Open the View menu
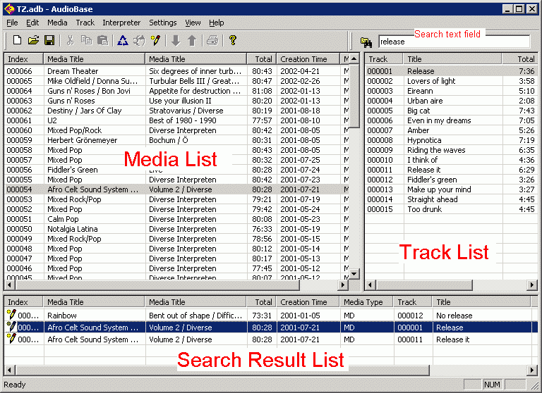This screenshot has width=542, height=393. [193, 23]
